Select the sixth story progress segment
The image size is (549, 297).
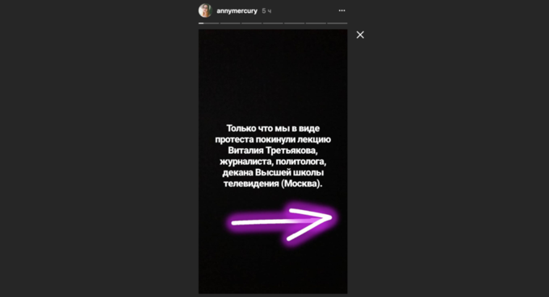316,23
